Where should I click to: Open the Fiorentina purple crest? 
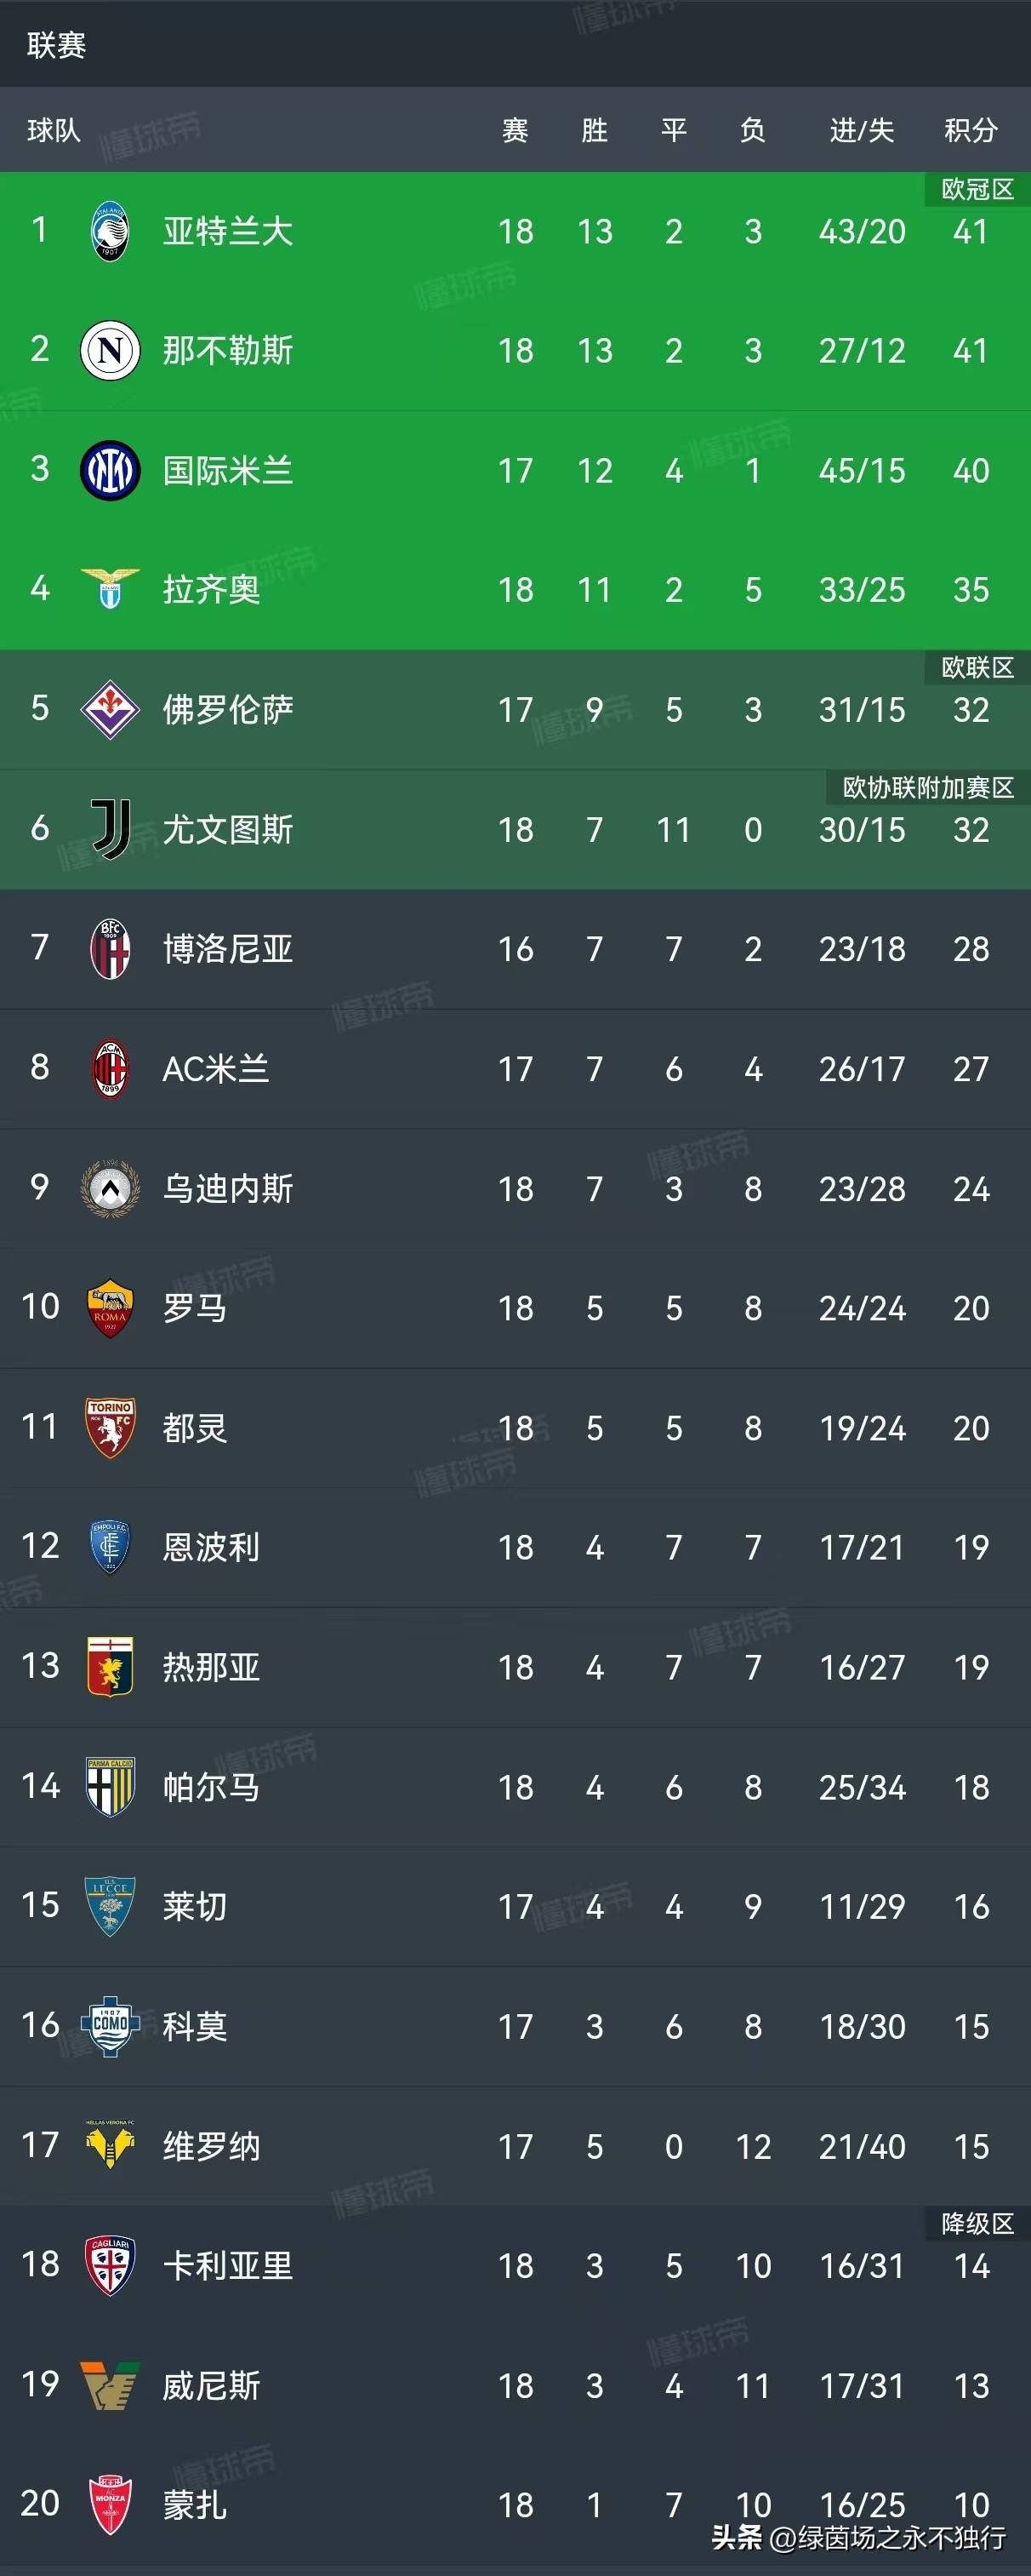(110, 709)
